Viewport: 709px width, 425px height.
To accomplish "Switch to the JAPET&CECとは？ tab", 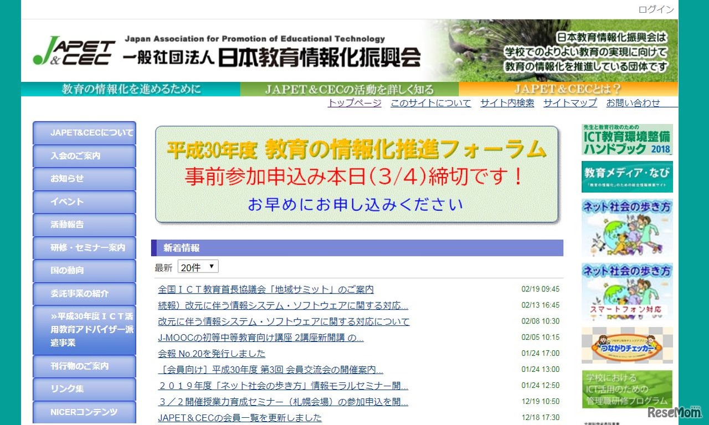I will tap(569, 88).
